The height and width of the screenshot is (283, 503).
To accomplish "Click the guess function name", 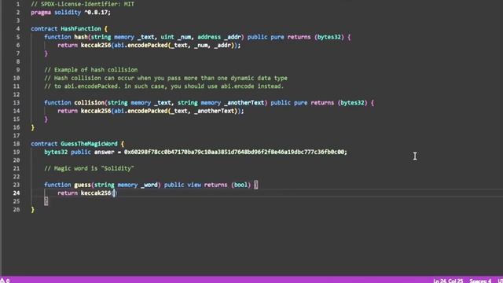I will click(83, 185).
